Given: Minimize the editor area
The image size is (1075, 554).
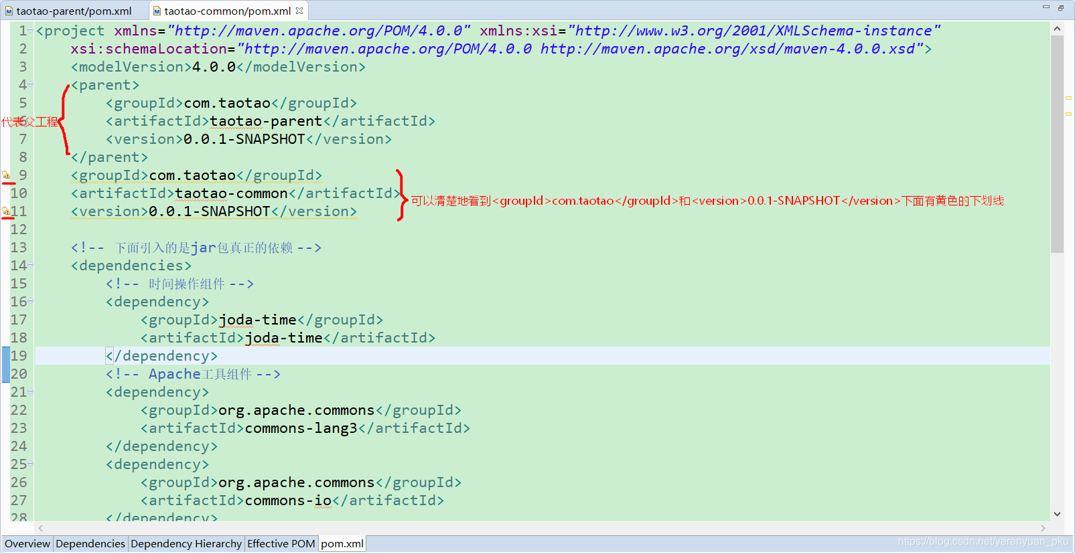Looking at the screenshot, I should tap(1046, 7).
